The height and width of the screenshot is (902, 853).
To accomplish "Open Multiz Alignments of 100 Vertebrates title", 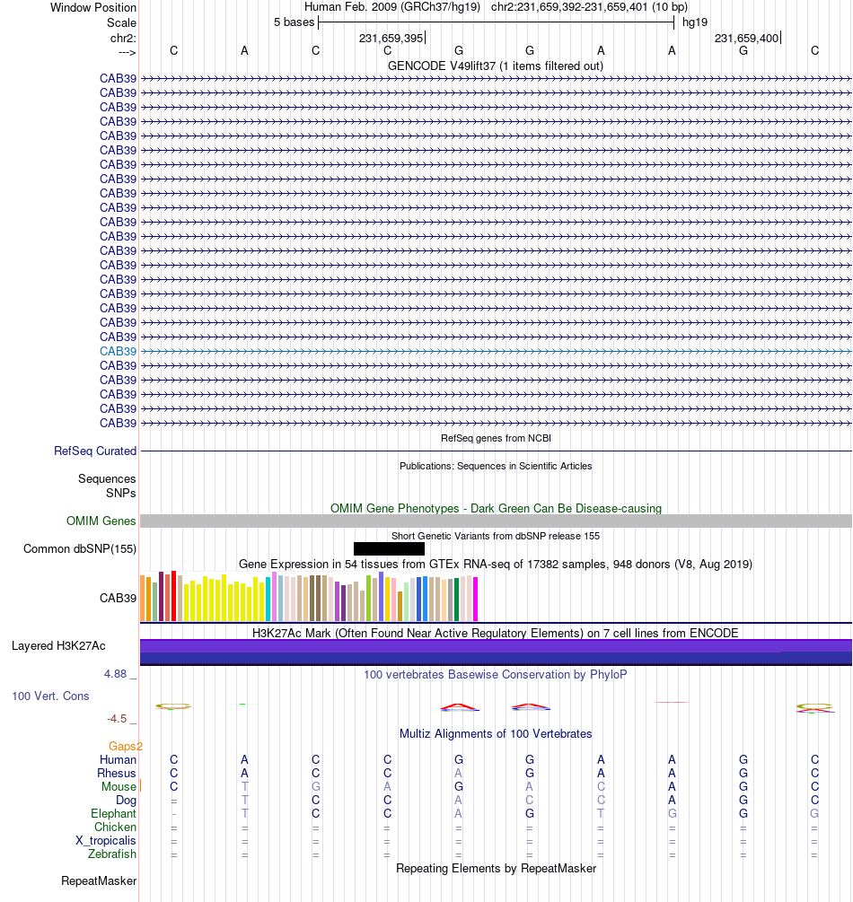I will coord(496,734).
